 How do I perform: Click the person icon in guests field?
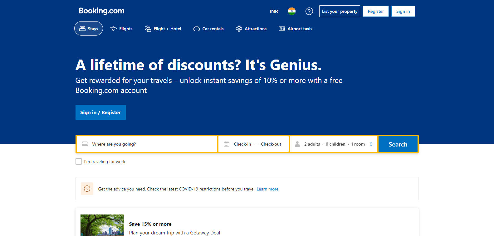(x=297, y=144)
